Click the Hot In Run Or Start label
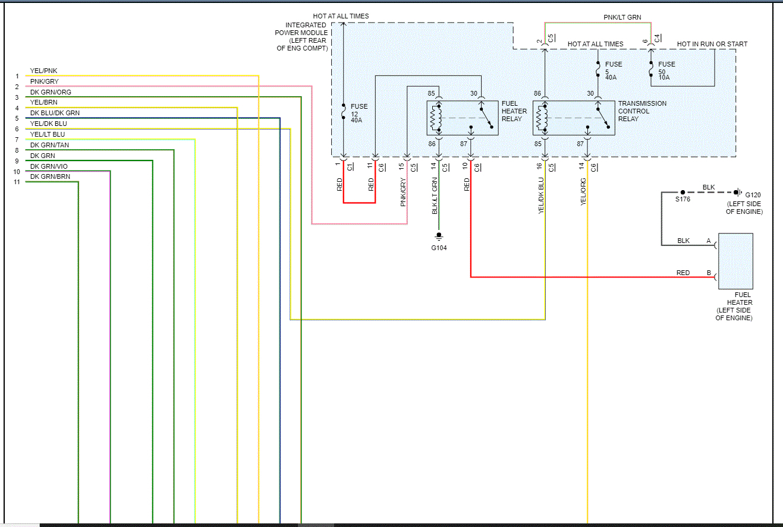 [x=712, y=44]
